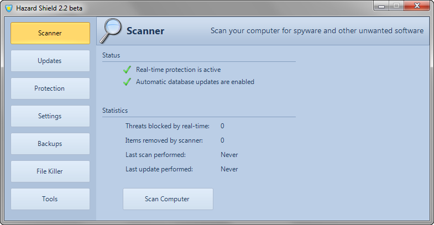This screenshot has height=225, width=434.
Task: Open the Protection section
Action: 50,88
